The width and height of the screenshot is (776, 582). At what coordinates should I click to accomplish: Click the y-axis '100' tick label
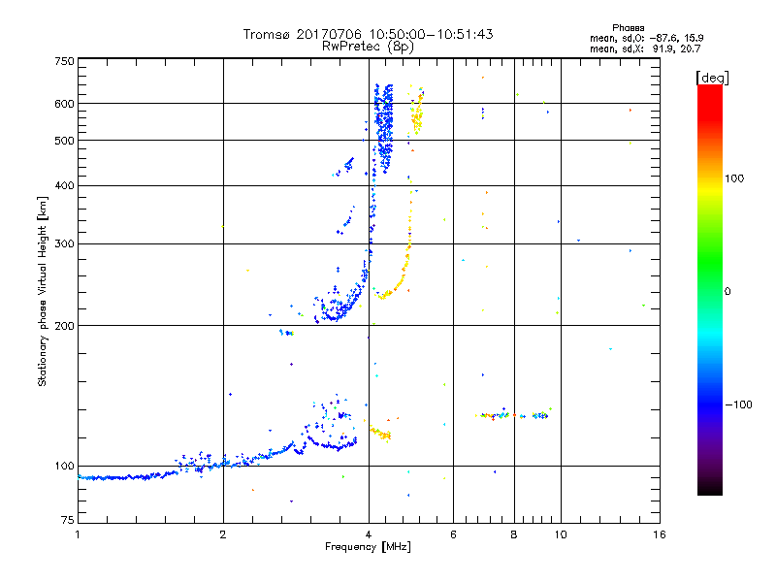tap(64, 467)
